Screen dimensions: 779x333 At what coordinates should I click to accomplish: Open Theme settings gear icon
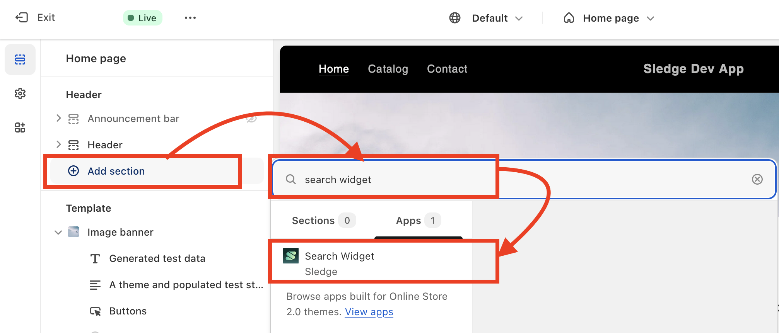coord(20,93)
